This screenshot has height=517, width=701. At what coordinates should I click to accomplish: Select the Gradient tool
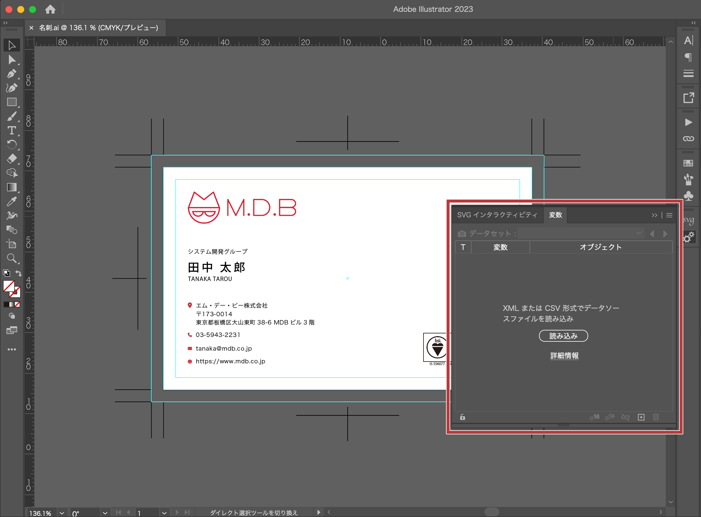click(12, 187)
